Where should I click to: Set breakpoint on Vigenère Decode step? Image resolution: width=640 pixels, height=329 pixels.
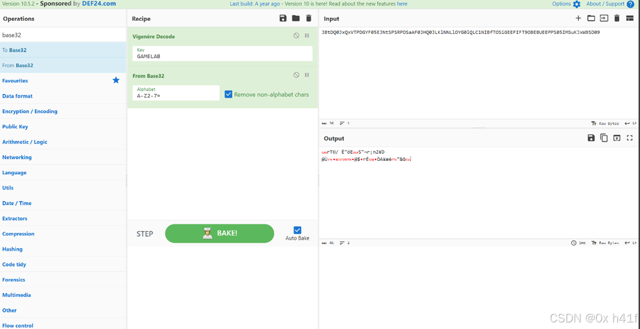pyautogui.click(x=307, y=36)
